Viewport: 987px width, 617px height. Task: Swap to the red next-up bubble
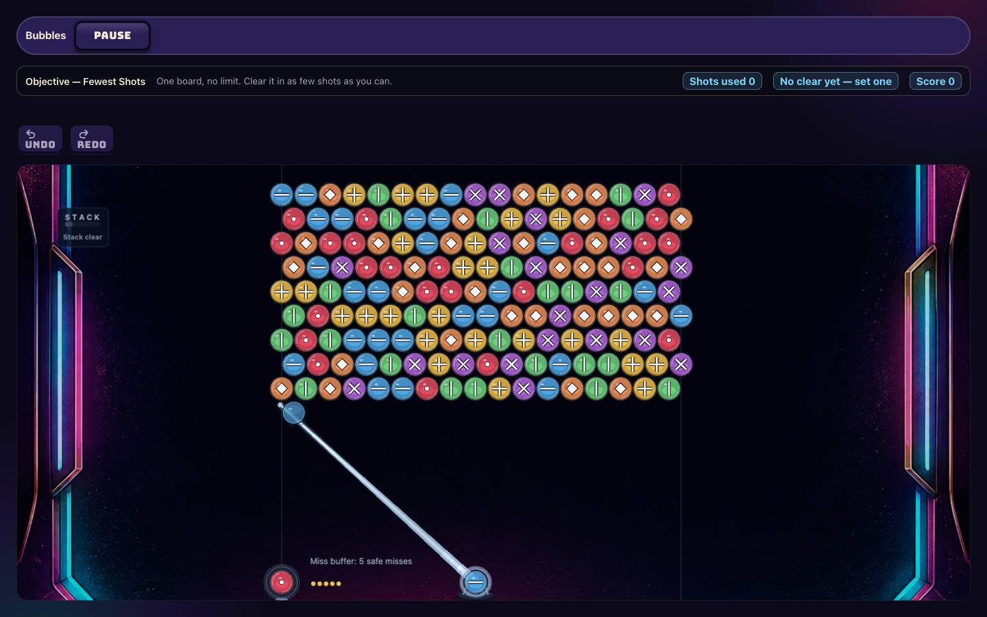pos(282,583)
